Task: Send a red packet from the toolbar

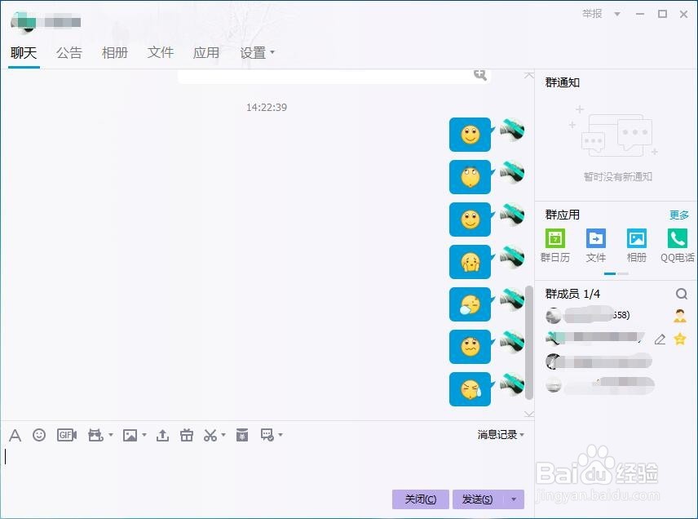Action: coord(241,435)
